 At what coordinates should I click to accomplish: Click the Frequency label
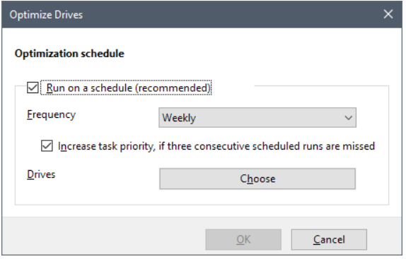(51, 114)
